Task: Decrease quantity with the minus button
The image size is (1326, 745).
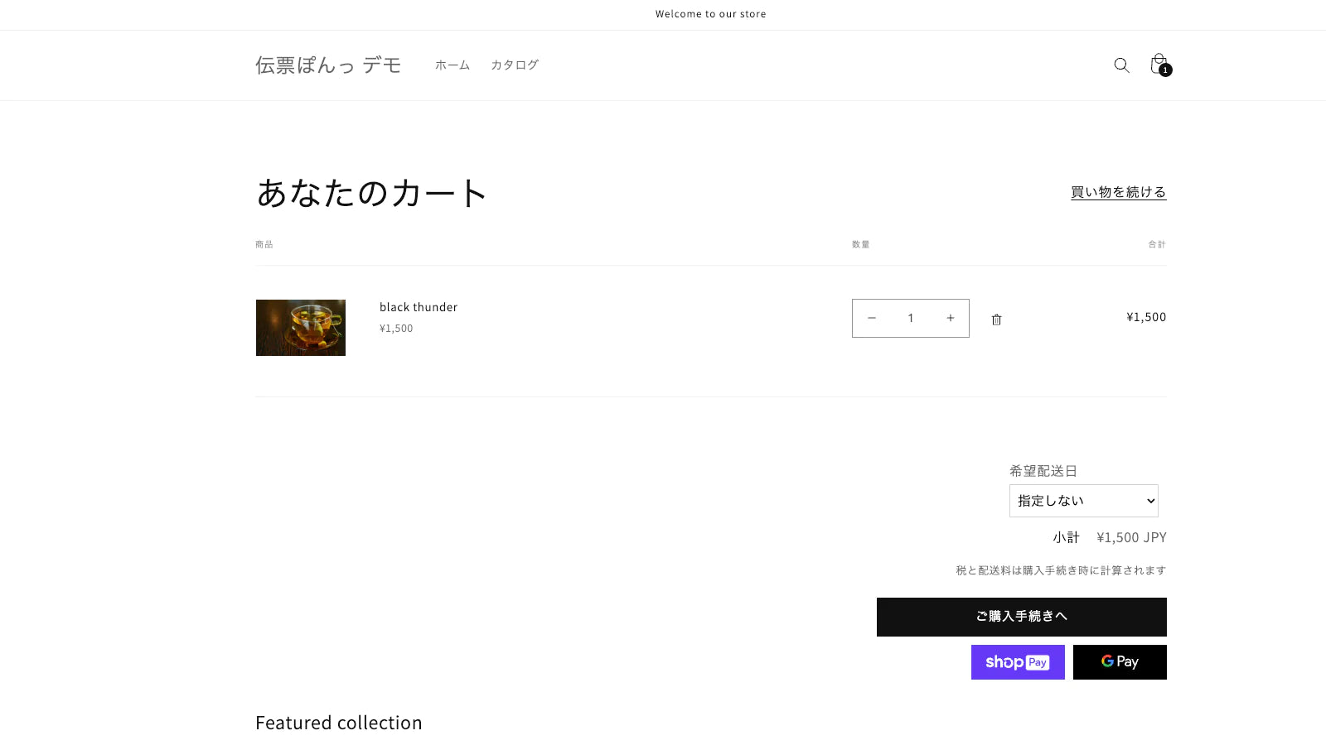Action: [872, 318]
